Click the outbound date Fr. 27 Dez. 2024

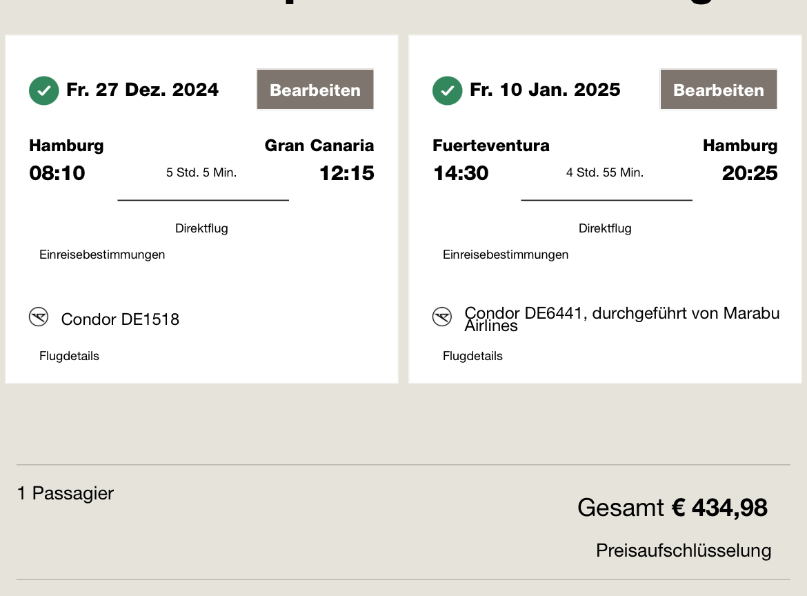point(142,90)
